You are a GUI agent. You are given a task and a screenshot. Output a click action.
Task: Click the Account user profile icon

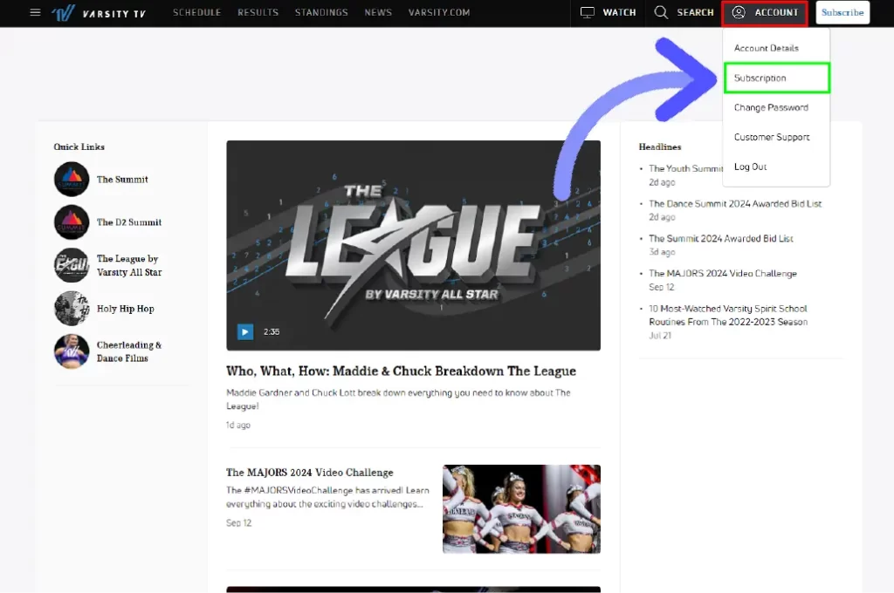click(x=739, y=12)
